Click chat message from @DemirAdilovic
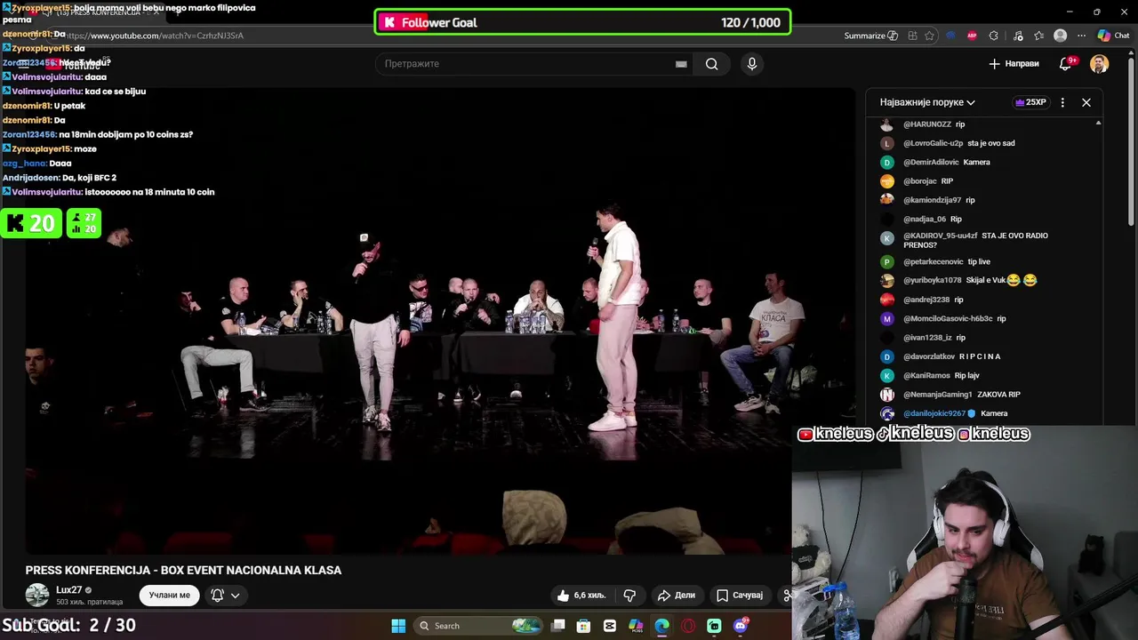The image size is (1138, 640). [946, 162]
